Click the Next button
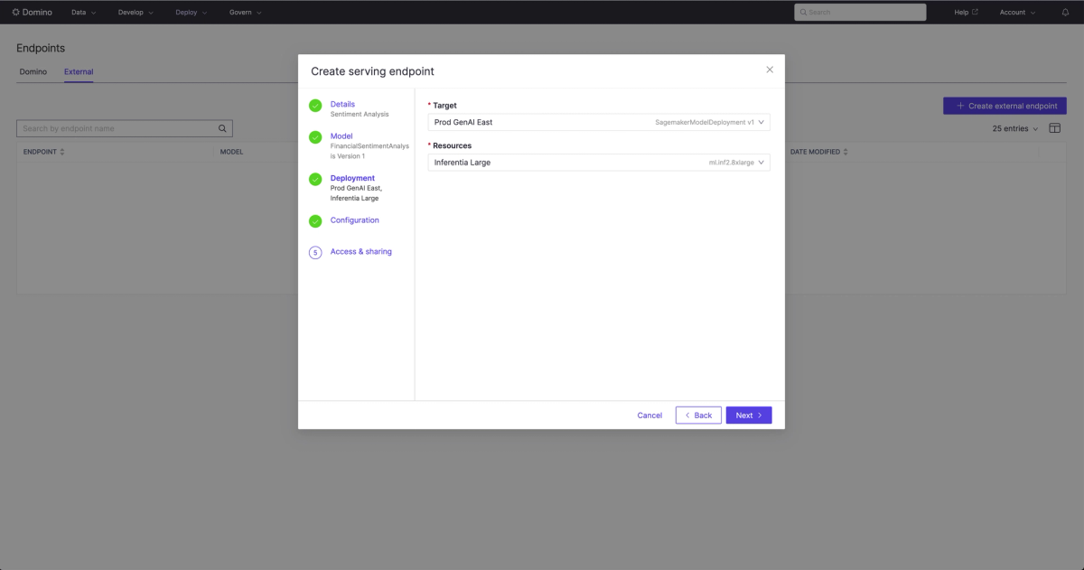This screenshot has width=1084, height=570. click(748, 415)
